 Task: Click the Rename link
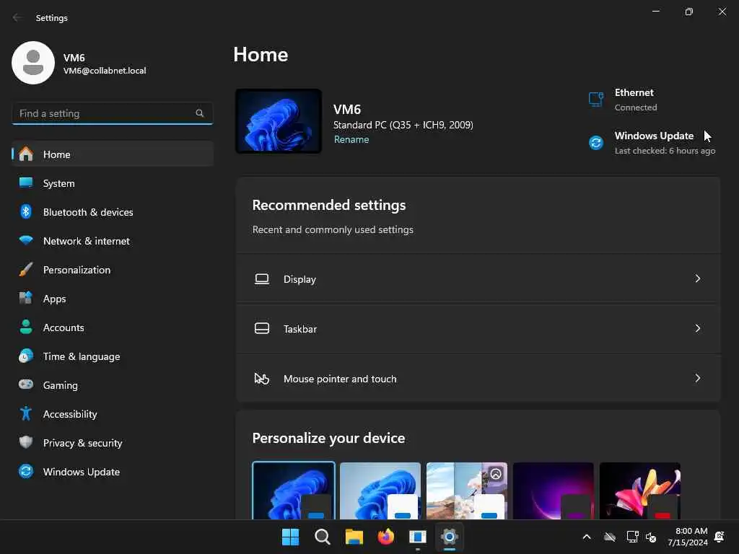click(351, 139)
